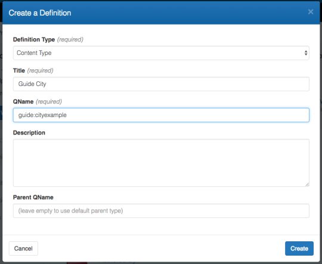Click the QName field label
This screenshot has height=264, width=322.
click(23, 102)
